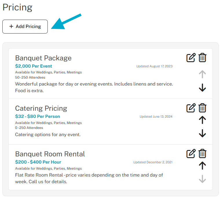Move Catering Pricing up in list

203,120
